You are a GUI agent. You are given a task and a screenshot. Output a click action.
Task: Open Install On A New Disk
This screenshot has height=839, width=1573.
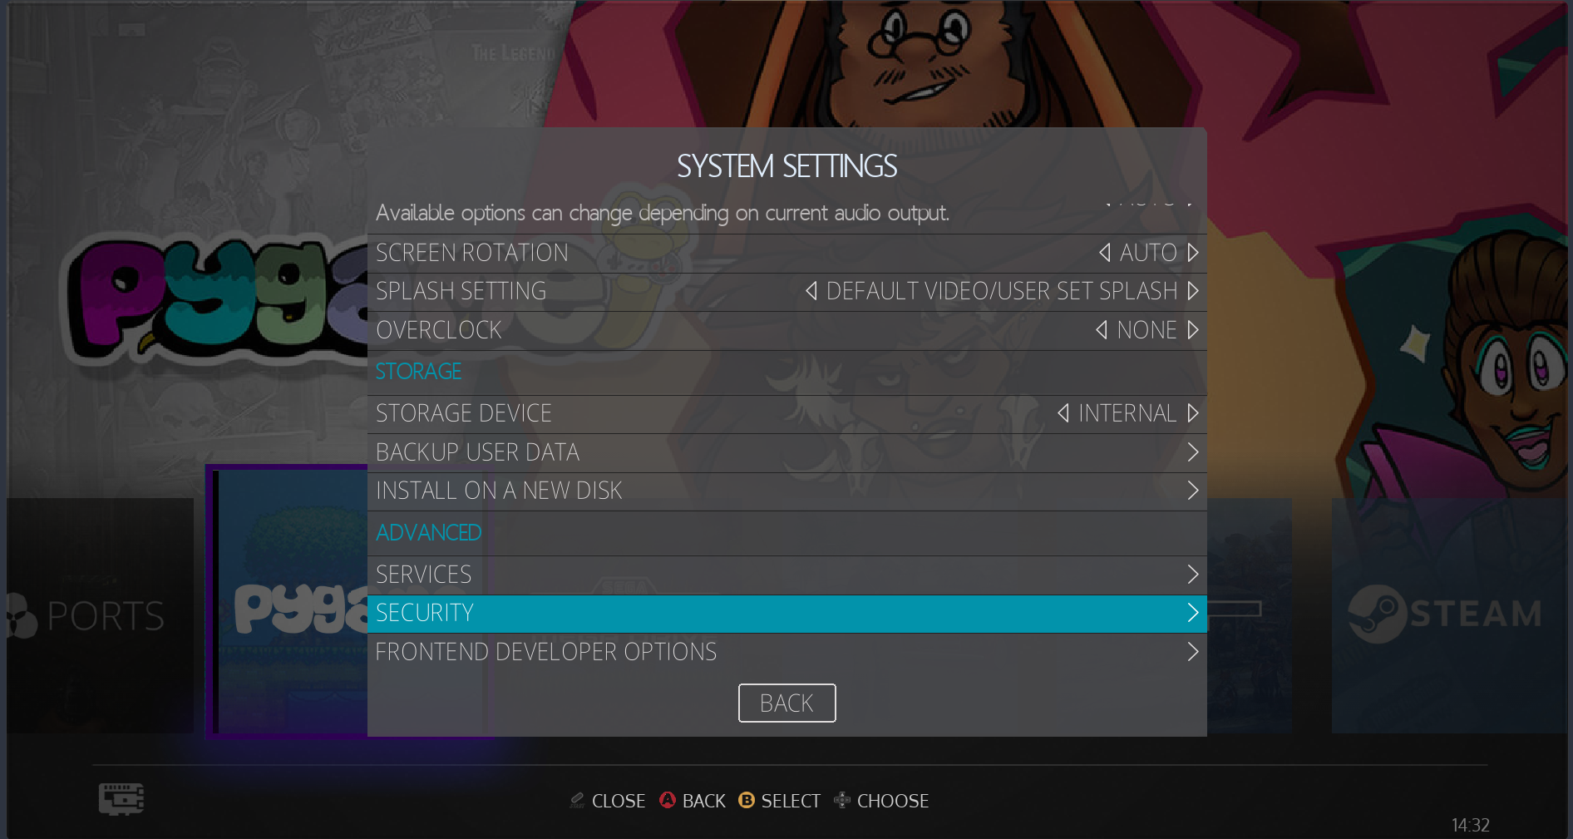[787, 491]
